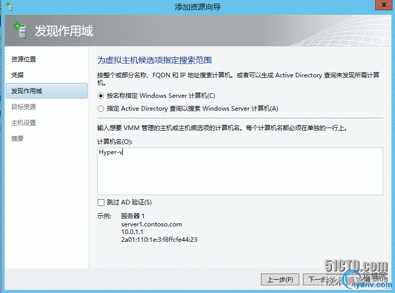395x293 pixels.
Task: Select 指定 Active Directory 查询 radio option
Action: (x=101, y=109)
